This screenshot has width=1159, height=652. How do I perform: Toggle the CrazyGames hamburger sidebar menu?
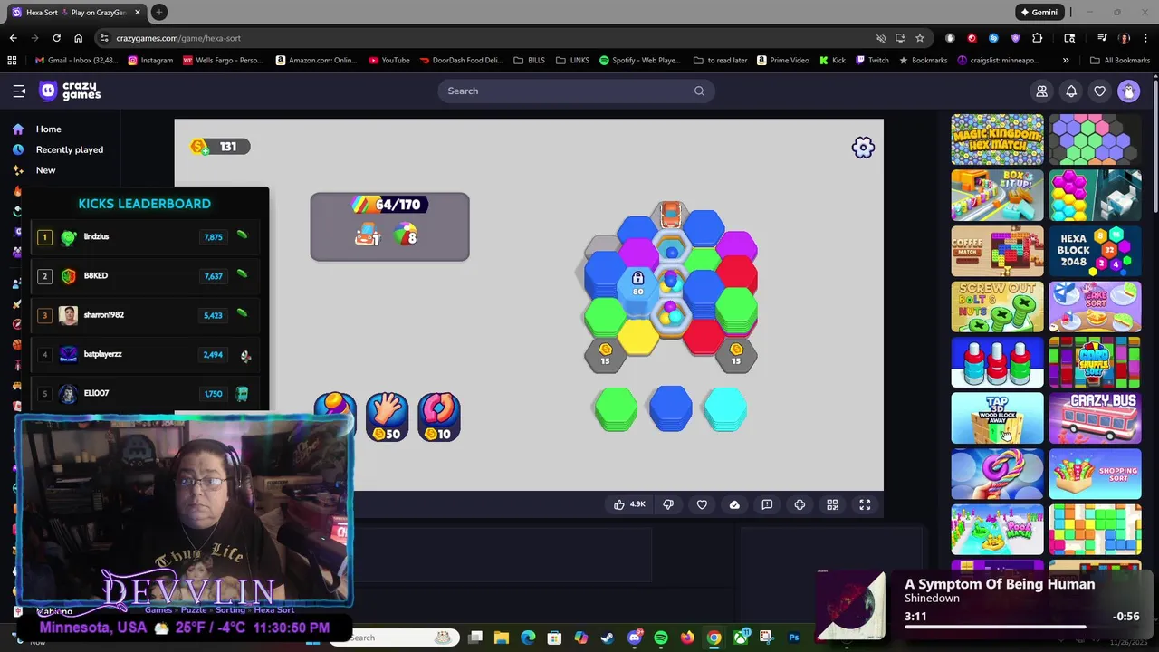point(19,91)
